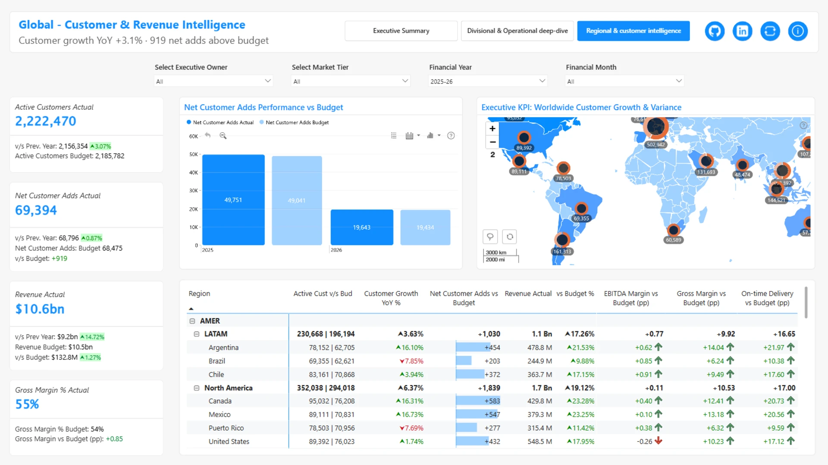828x465 pixels.
Task: Toggle the Net Customer Adds Actual legend
Action: tap(220, 122)
